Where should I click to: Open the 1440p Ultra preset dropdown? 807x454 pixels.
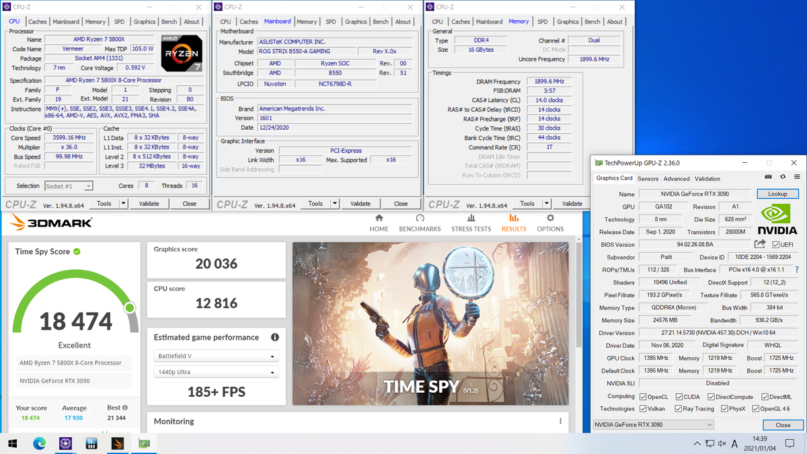(216, 372)
